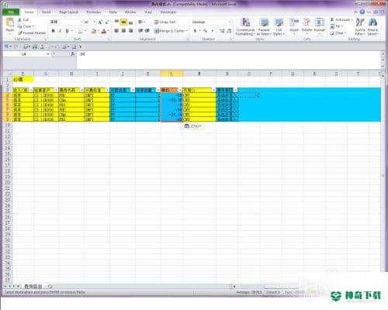Click the Paste icon in the Clipboard group
This screenshot has width=388, height=310.
[10, 23]
